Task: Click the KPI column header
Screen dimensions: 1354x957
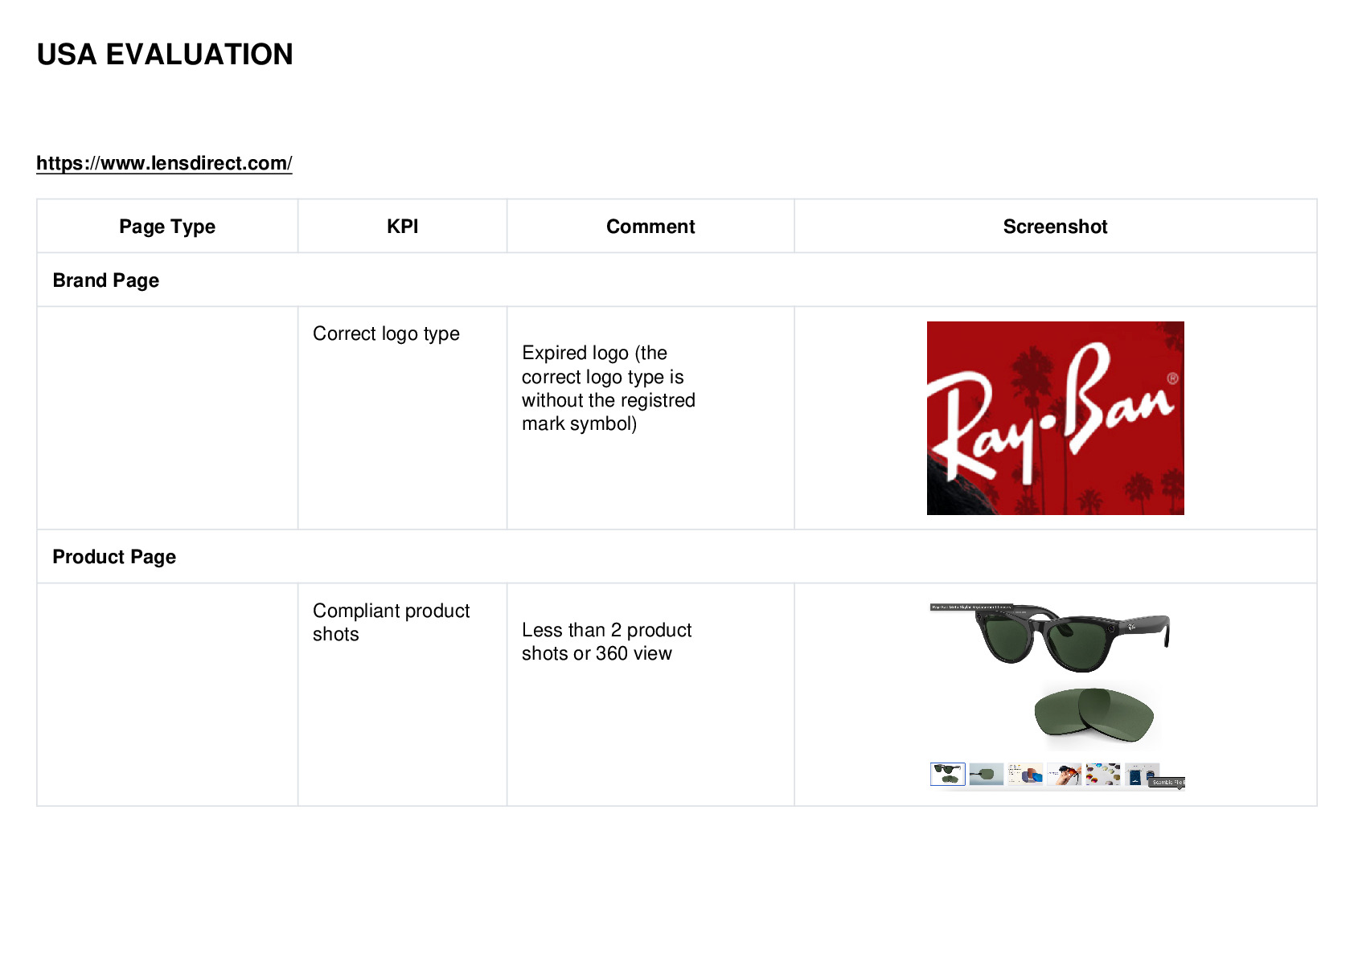Action: point(402,227)
